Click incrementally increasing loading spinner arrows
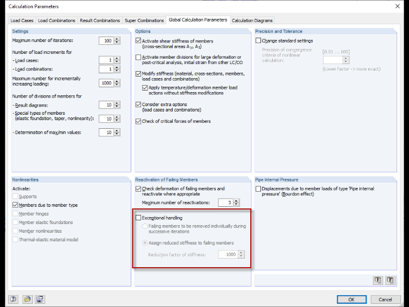The image size is (409, 307). pyautogui.click(x=117, y=83)
